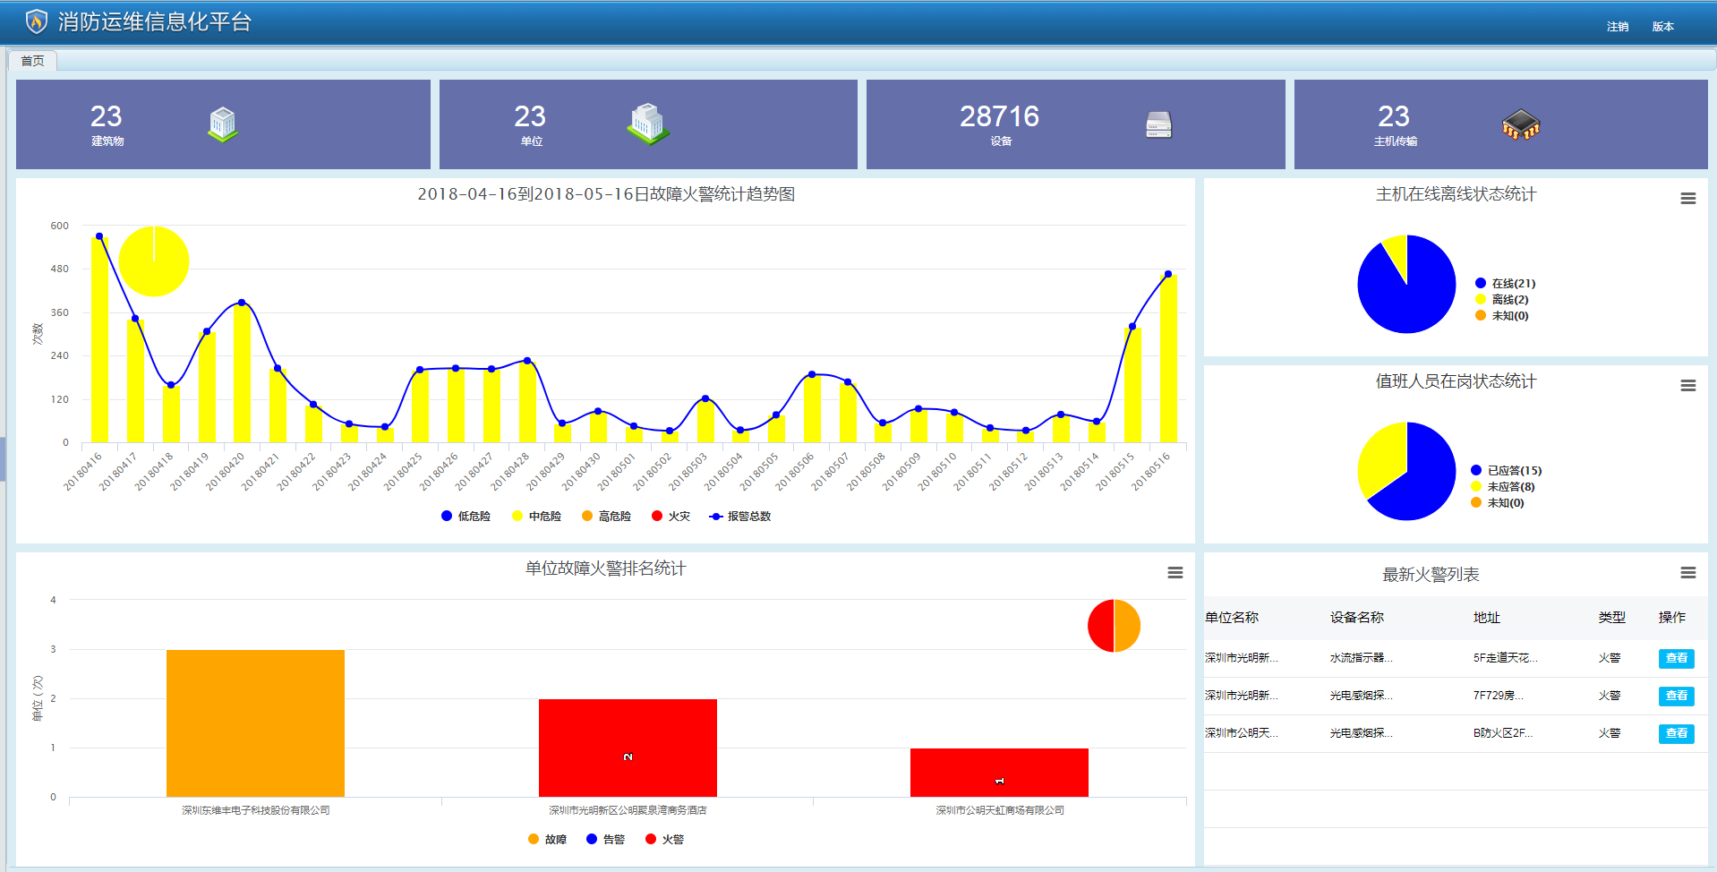Click 查看 for the B防火区2F alarm row
Viewport: 1717px width, 872px height.
click(1676, 733)
